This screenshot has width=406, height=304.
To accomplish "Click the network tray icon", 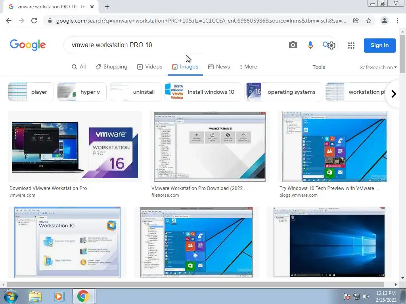I will tap(356, 296).
